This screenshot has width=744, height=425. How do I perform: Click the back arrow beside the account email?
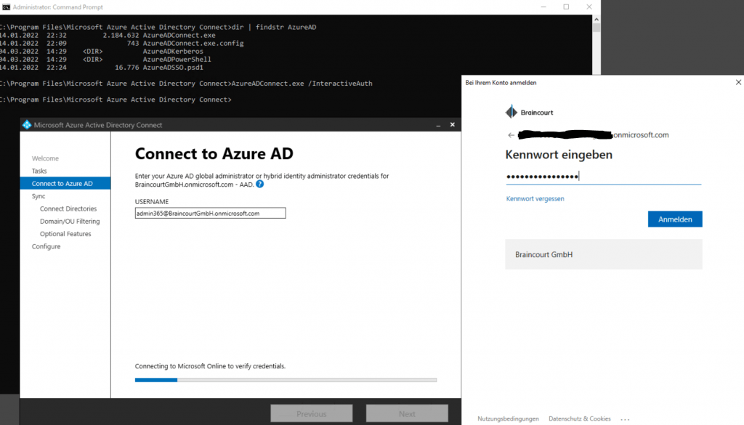coord(511,135)
